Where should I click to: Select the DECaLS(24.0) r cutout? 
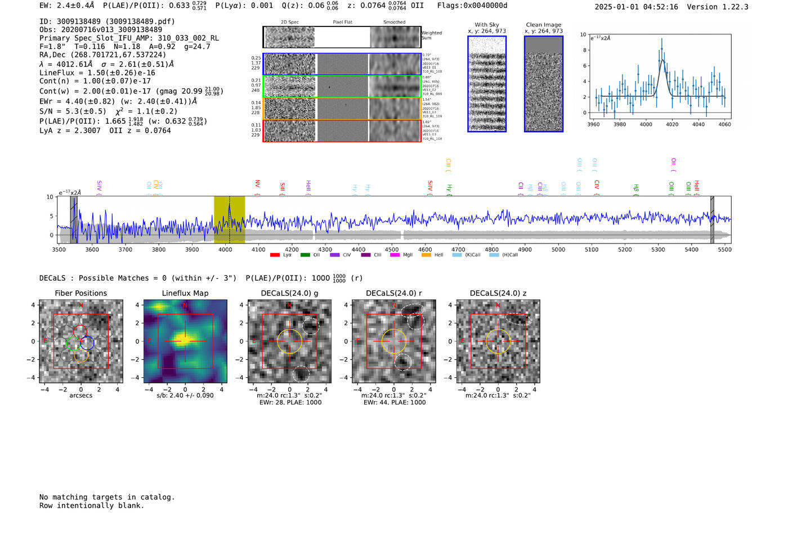coord(393,341)
